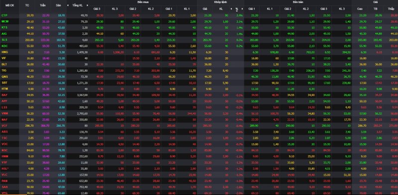Open the KDC stock symbol
The image size is (398, 195).
[4, 46]
